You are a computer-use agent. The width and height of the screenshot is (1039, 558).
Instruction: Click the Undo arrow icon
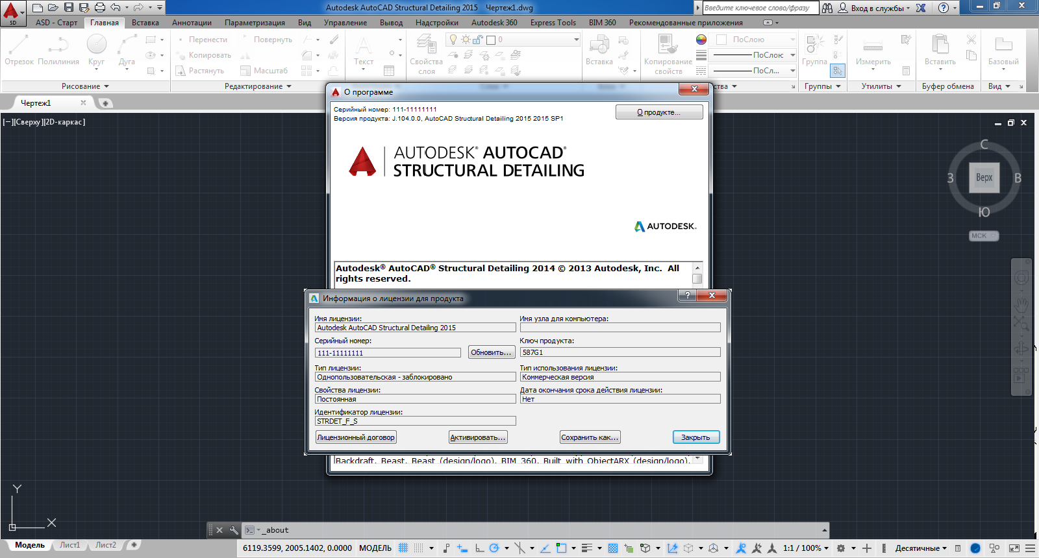click(x=116, y=8)
